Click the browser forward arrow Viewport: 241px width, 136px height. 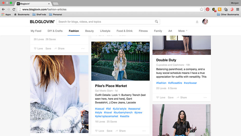(x=9, y=9)
